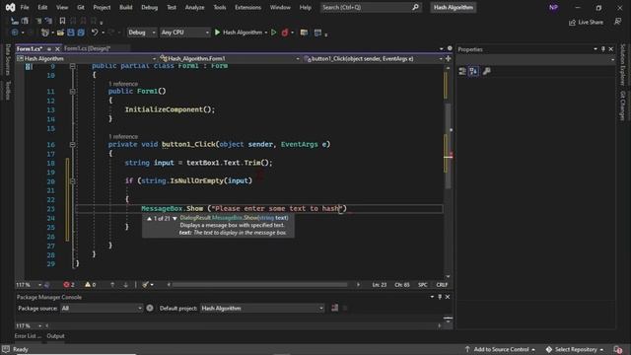Switch to Form1.cs [Design] tab
The height and width of the screenshot is (355, 631).
pyautogui.click(x=87, y=48)
